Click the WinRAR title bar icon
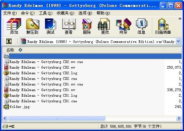Image resolution: width=184 pixels, height=131 pixels. point(5,5)
